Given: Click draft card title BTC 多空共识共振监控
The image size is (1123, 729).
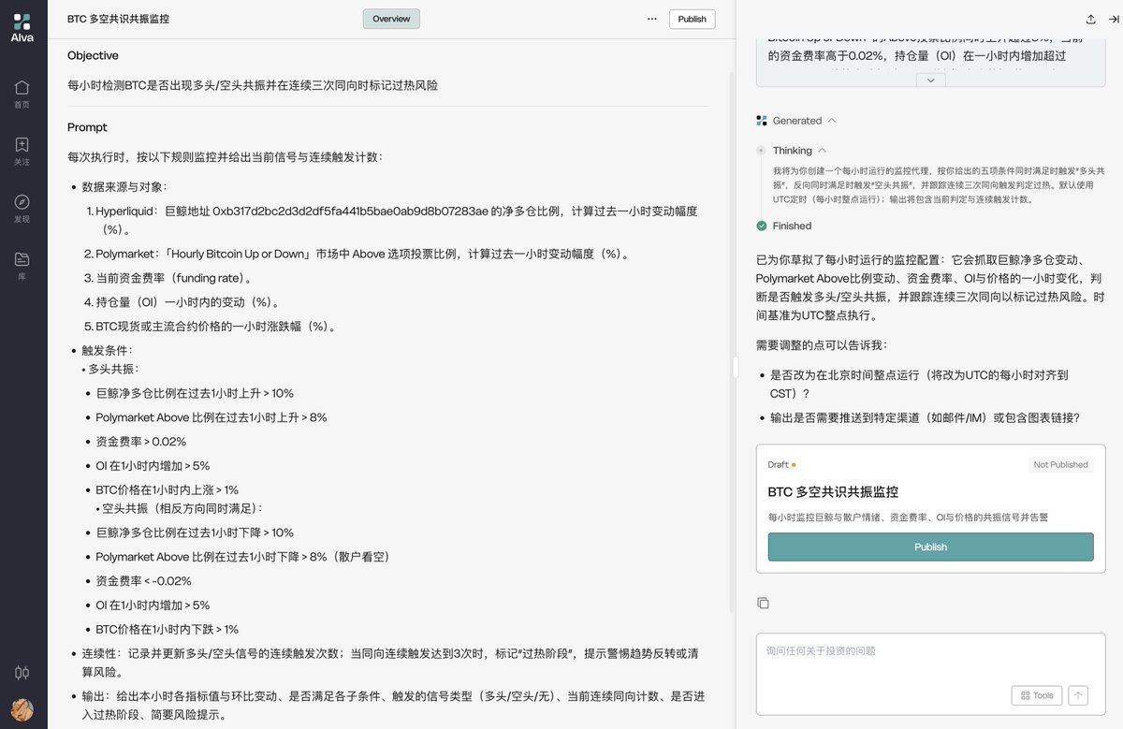Looking at the screenshot, I should [x=833, y=491].
